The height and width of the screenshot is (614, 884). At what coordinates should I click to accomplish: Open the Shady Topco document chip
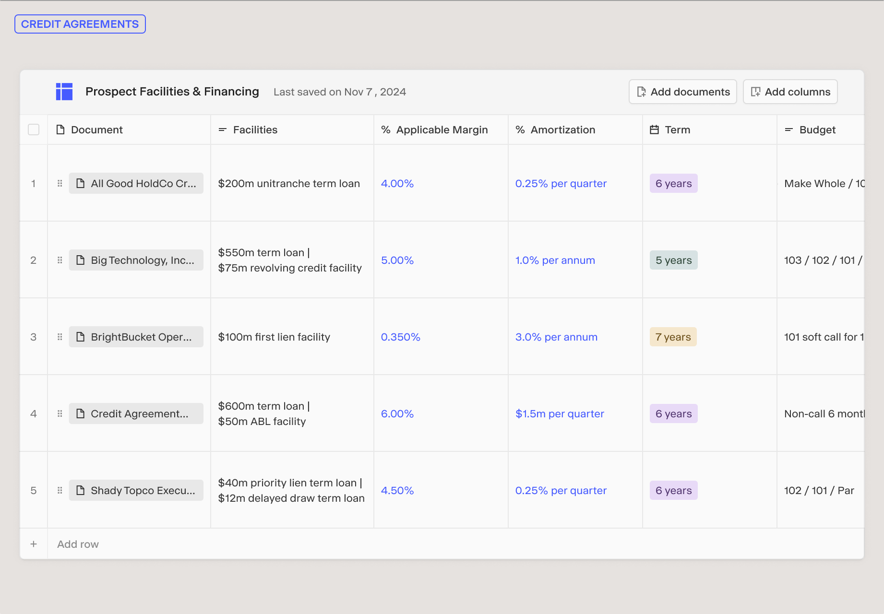point(136,490)
